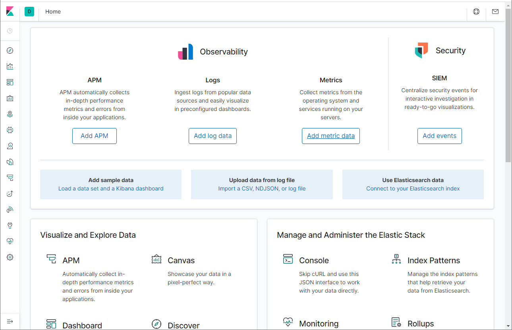This screenshot has width=512, height=330.
Task: Open Dev Tools from the sidebar wrench icon
Action: tap(10, 225)
